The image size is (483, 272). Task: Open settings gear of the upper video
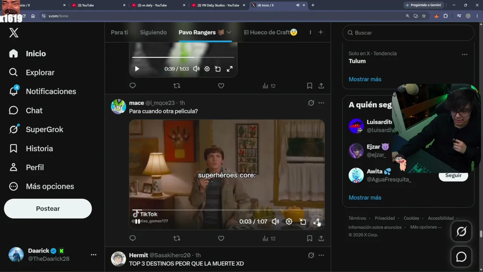tap(207, 69)
